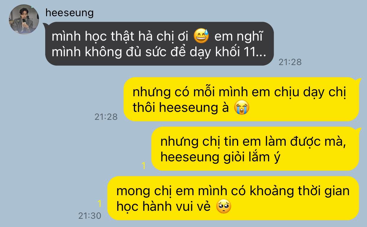Tap the heeseung sender name label

coord(70,12)
